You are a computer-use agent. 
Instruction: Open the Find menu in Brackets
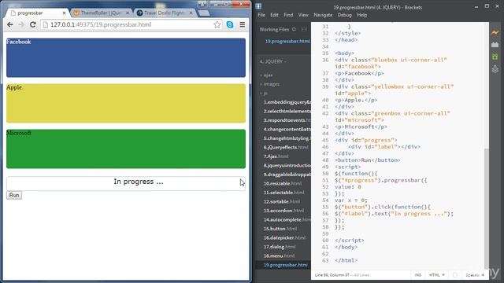pos(288,15)
